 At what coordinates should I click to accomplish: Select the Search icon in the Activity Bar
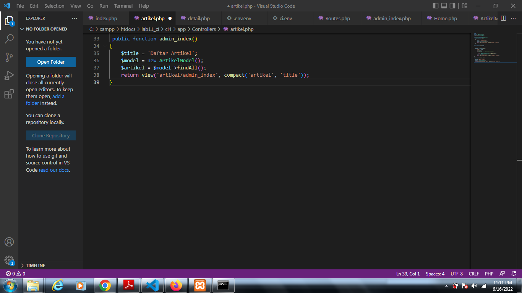[x=9, y=39]
